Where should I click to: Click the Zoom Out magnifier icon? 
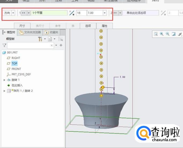[168, 34]
